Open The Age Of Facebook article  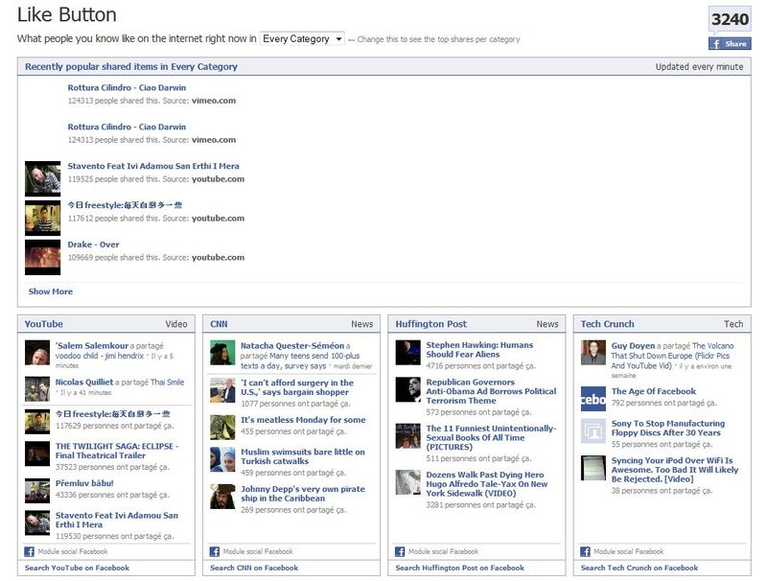654,391
